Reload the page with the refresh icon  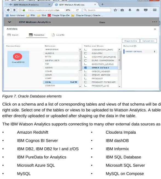(77, 10)
